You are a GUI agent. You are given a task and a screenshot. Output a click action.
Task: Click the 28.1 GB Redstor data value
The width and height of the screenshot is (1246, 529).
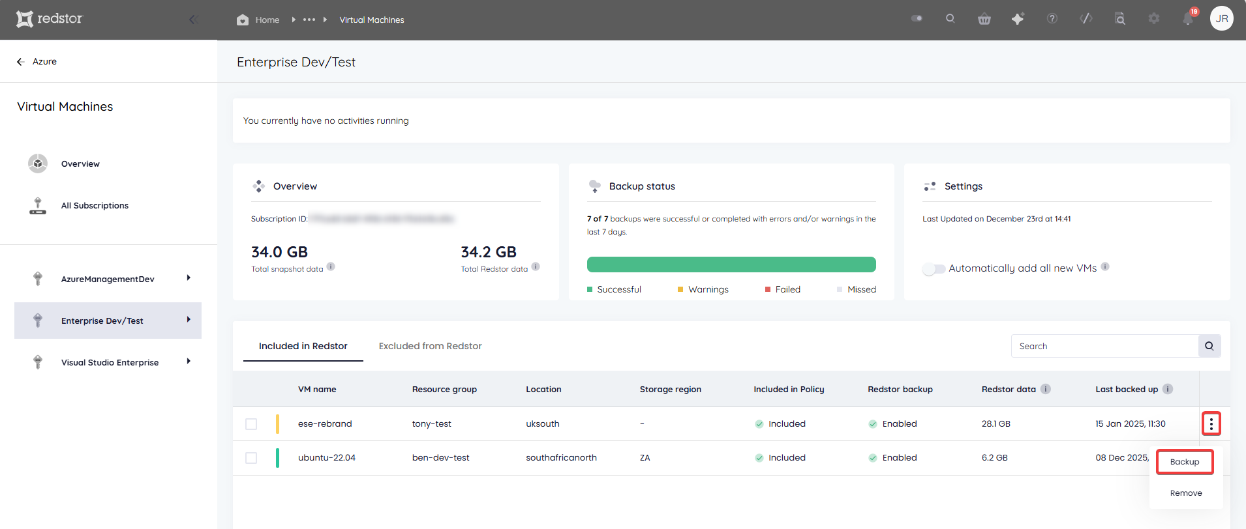995,424
